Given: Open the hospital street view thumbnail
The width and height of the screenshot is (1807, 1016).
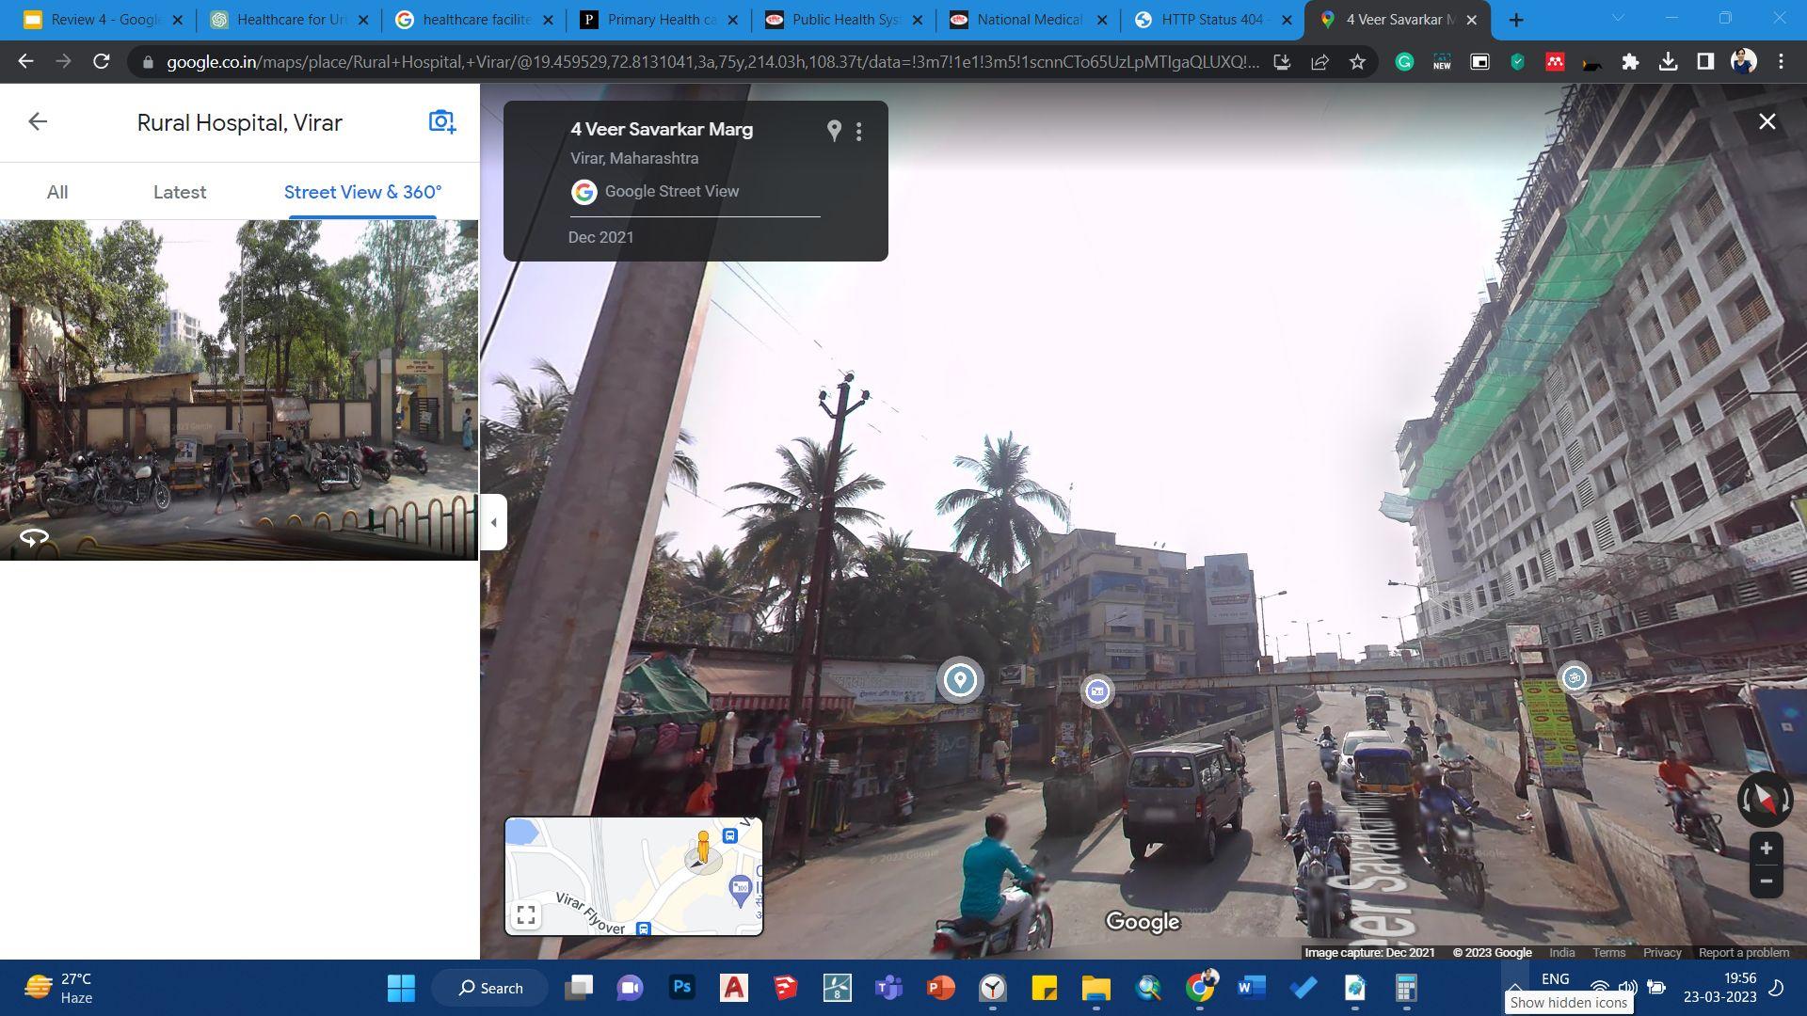Looking at the screenshot, I should point(239,389).
